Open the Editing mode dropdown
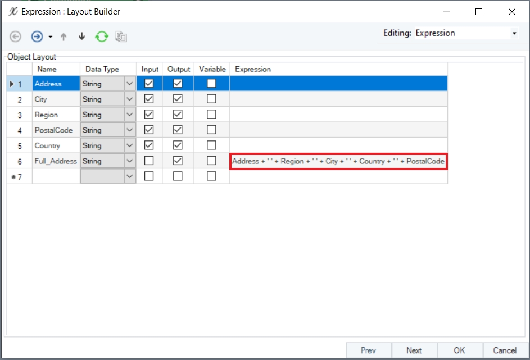 coord(514,34)
